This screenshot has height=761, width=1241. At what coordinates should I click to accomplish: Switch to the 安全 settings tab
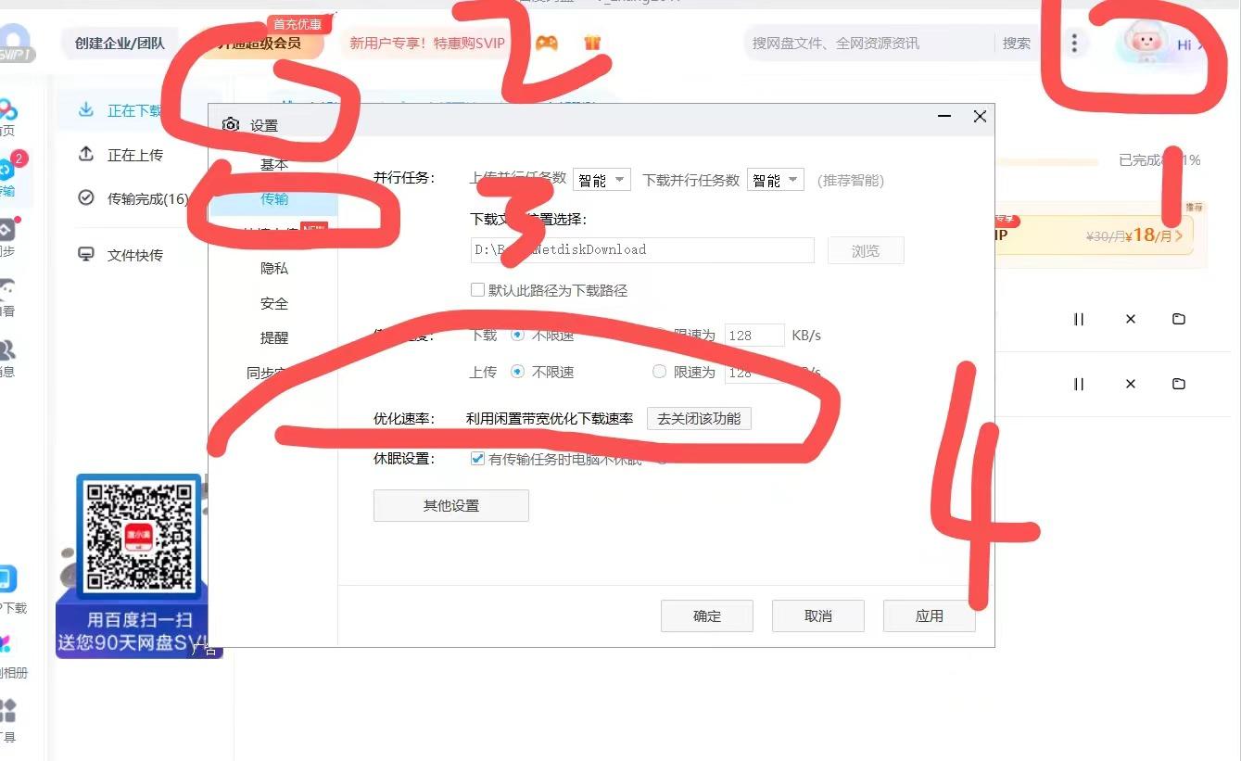click(274, 303)
